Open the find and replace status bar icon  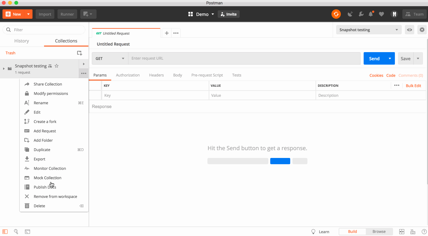coord(16,232)
